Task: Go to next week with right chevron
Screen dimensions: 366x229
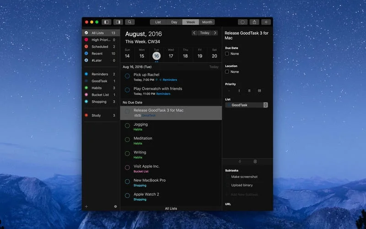Action: tap(215, 33)
